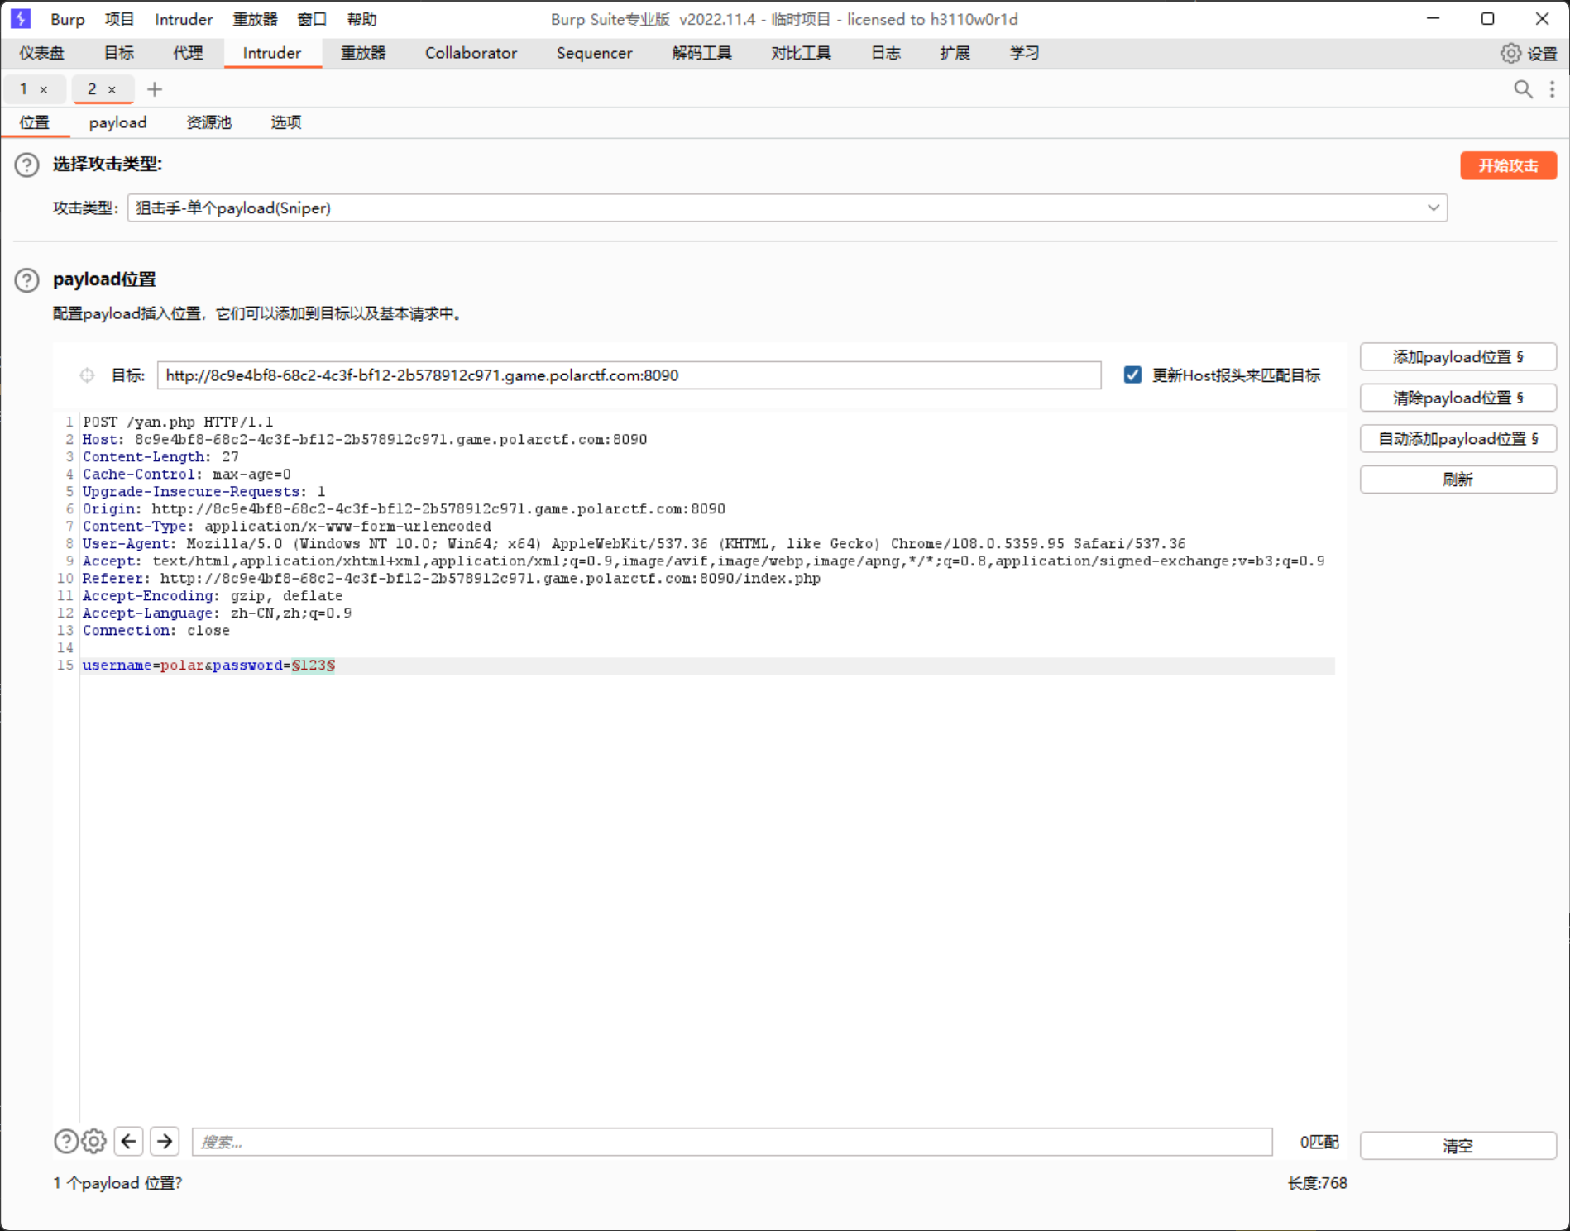Open help icon next to payload位置 heading
The height and width of the screenshot is (1231, 1570).
coord(26,280)
